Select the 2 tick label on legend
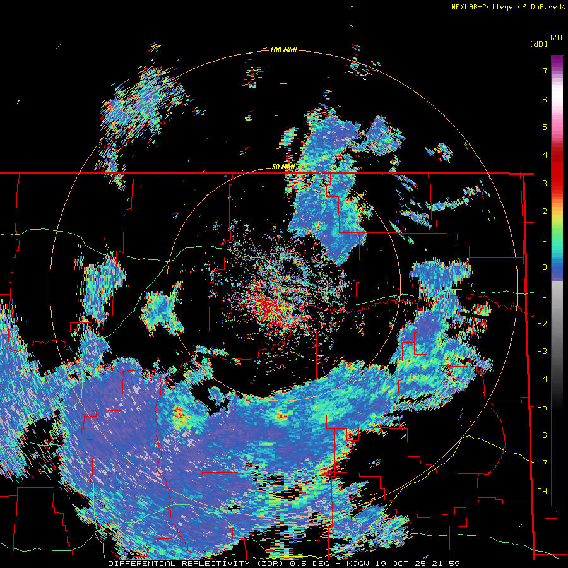 (545, 211)
